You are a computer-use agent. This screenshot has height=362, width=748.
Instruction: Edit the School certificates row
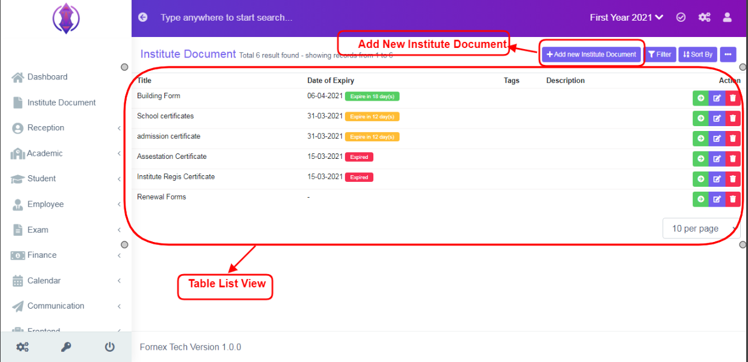coord(717,118)
